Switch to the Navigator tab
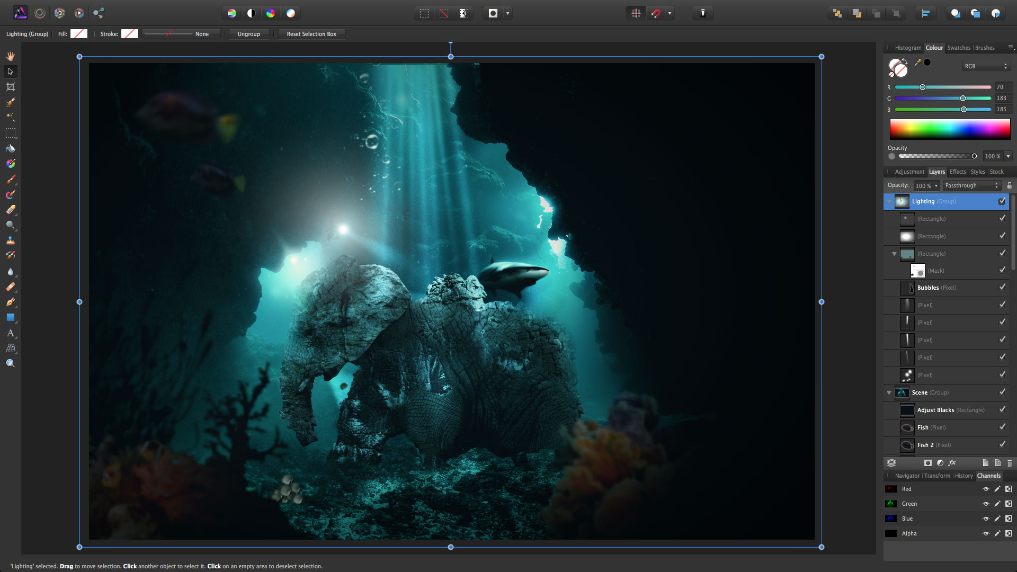The height and width of the screenshot is (572, 1017). pyautogui.click(x=907, y=476)
